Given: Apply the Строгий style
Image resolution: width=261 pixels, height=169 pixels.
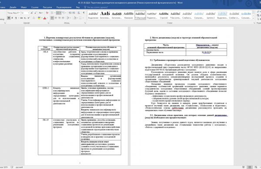Looking at the screenshot, I should [x=164, y=15].
